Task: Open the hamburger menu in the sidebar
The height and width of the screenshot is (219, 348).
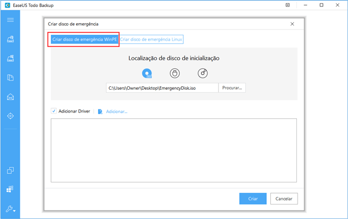Action: [x=10, y=20]
